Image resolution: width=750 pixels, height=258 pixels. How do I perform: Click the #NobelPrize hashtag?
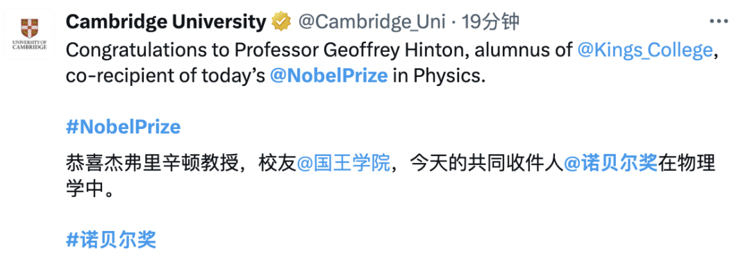[123, 127]
